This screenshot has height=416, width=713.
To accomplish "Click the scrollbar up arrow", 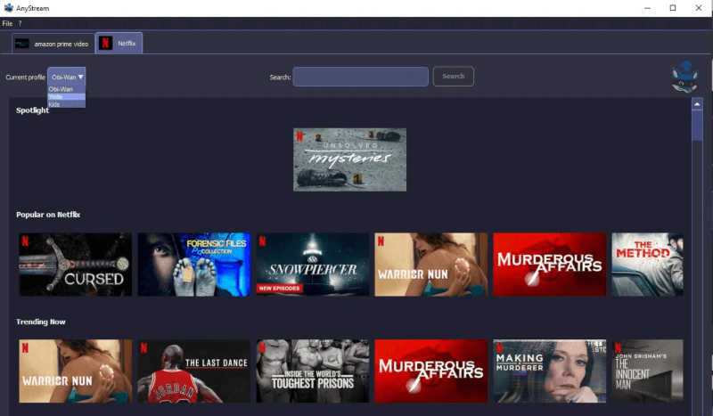I will (x=697, y=104).
